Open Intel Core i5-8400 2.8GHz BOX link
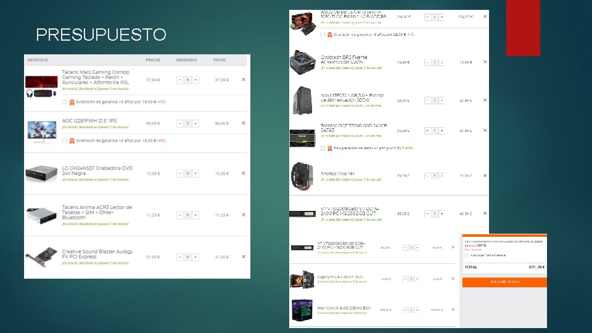The height and width of the screenshot is (333, 592). [344, 308]
